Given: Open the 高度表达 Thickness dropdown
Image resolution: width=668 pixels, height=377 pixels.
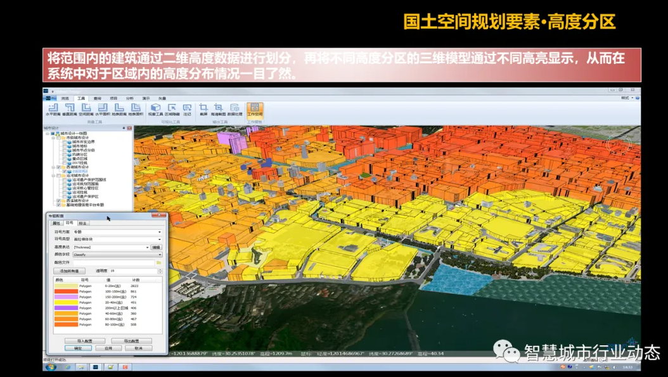Looking at the screenshot, I should 111,247.
